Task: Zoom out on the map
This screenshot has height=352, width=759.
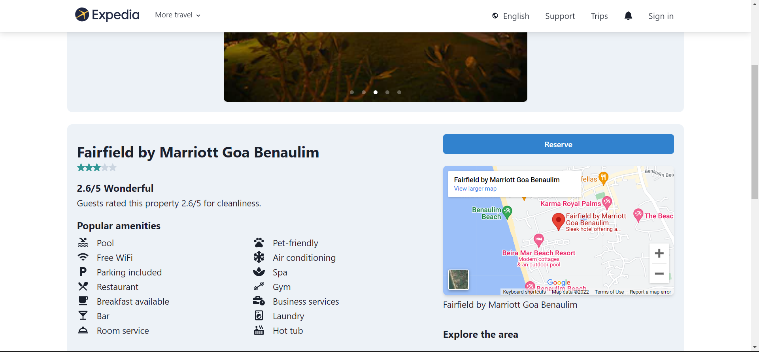Action: pos(659,273)
